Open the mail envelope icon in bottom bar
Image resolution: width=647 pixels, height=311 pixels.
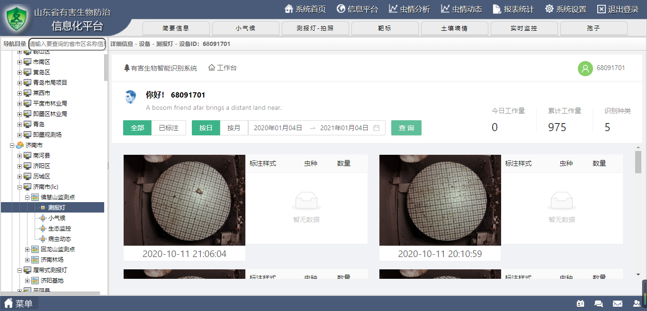618,303
